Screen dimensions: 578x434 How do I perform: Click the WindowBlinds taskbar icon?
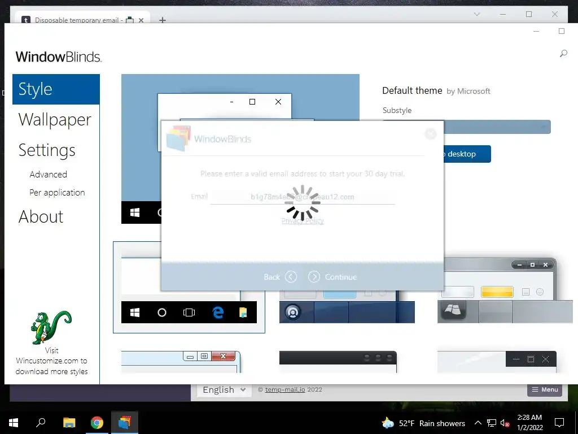pyautogui.click(x=124, y=423)
